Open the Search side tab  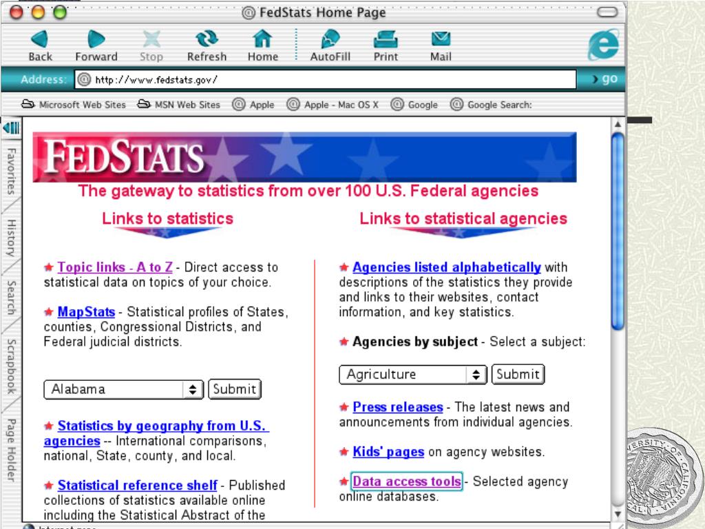click(11, 298)
